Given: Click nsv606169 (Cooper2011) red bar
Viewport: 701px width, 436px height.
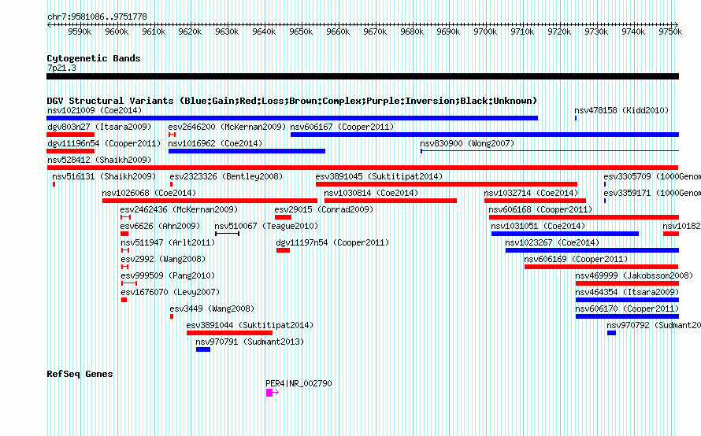Looking at the screenshot, I should (x=601, y=267).
